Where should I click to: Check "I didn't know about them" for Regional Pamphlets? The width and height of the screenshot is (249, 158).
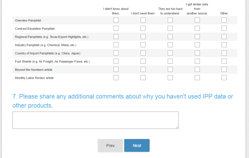(x=116, y=37)
